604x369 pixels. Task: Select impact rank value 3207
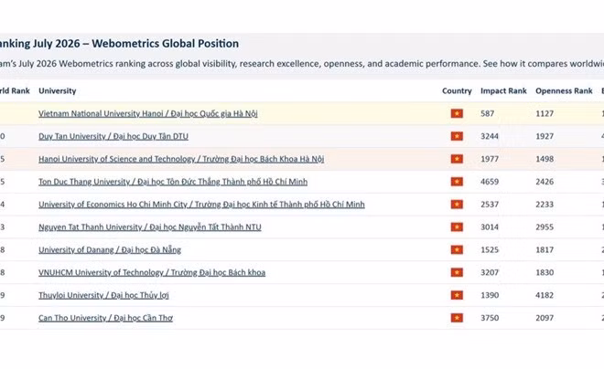click(490, 272)
